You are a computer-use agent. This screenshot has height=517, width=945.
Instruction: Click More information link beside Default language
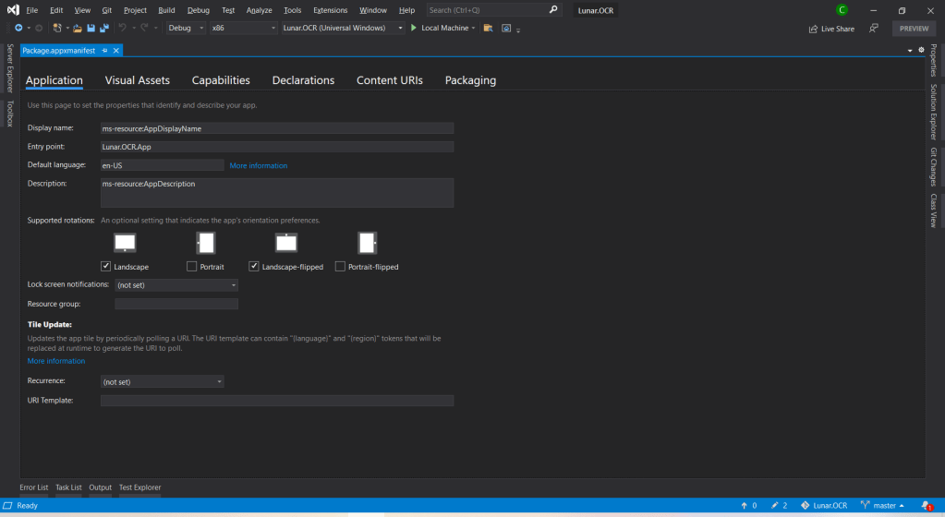[x=259, y=165]
